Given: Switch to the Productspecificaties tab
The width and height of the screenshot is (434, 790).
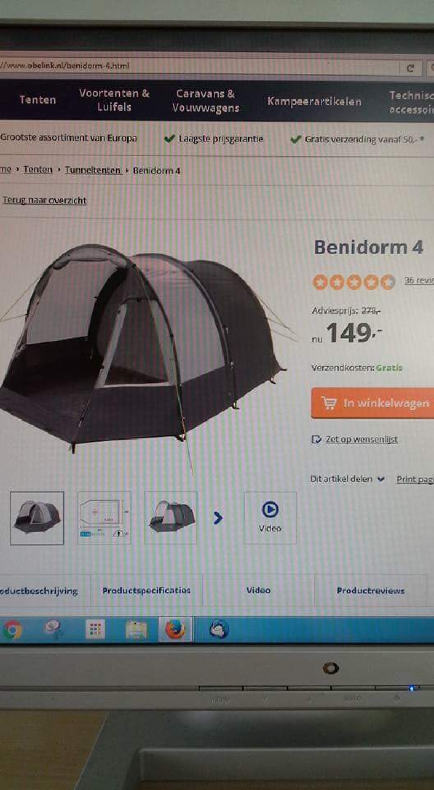Looking at the screenshot, I should pos(146,591).
